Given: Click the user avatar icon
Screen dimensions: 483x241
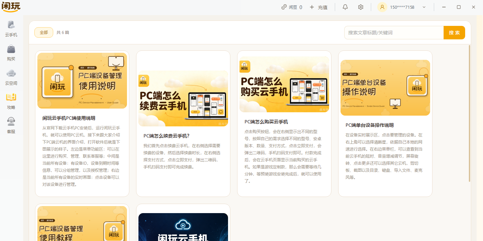Looking at the screenshot, I should pyautogui.click(x=382, y=7).
